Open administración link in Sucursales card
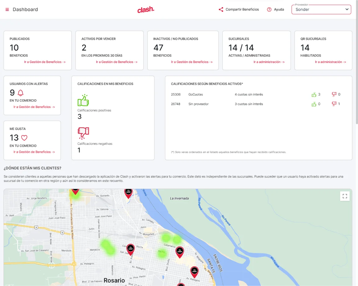 point(269,62)
